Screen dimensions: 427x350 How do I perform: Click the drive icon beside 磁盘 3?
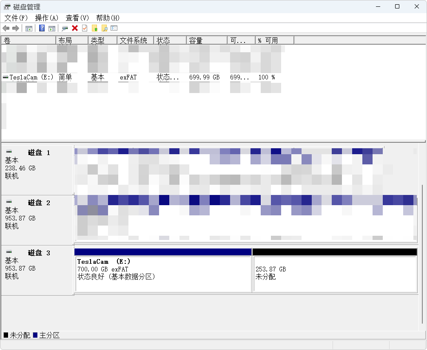point(9,251)
